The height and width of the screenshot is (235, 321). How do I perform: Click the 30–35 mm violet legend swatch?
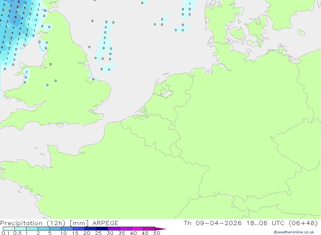coord(114,229)
